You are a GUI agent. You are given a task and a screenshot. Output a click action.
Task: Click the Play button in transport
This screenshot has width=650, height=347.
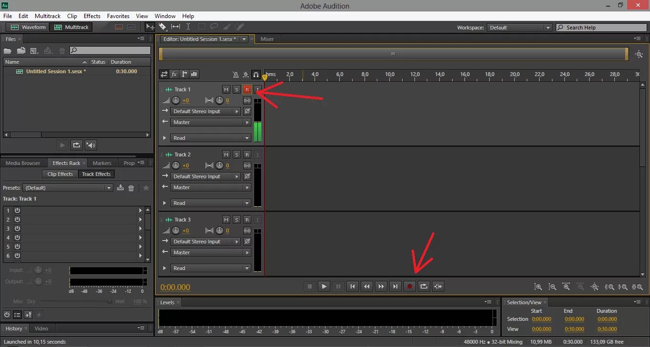point(324,286)
